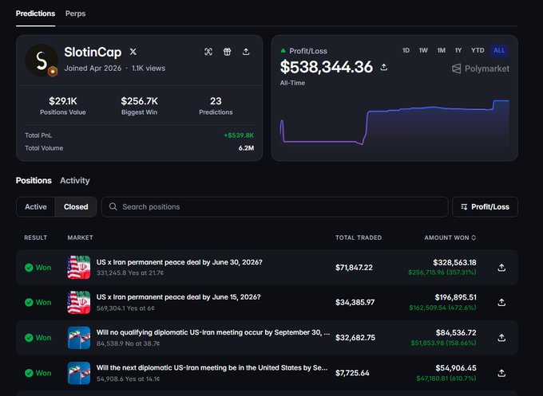Share the June 30, 2026 peace deal position
543x396 pixels.
501,268
